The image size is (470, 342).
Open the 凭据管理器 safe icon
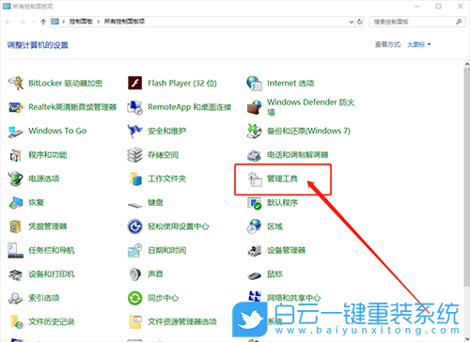pos(15,226)
